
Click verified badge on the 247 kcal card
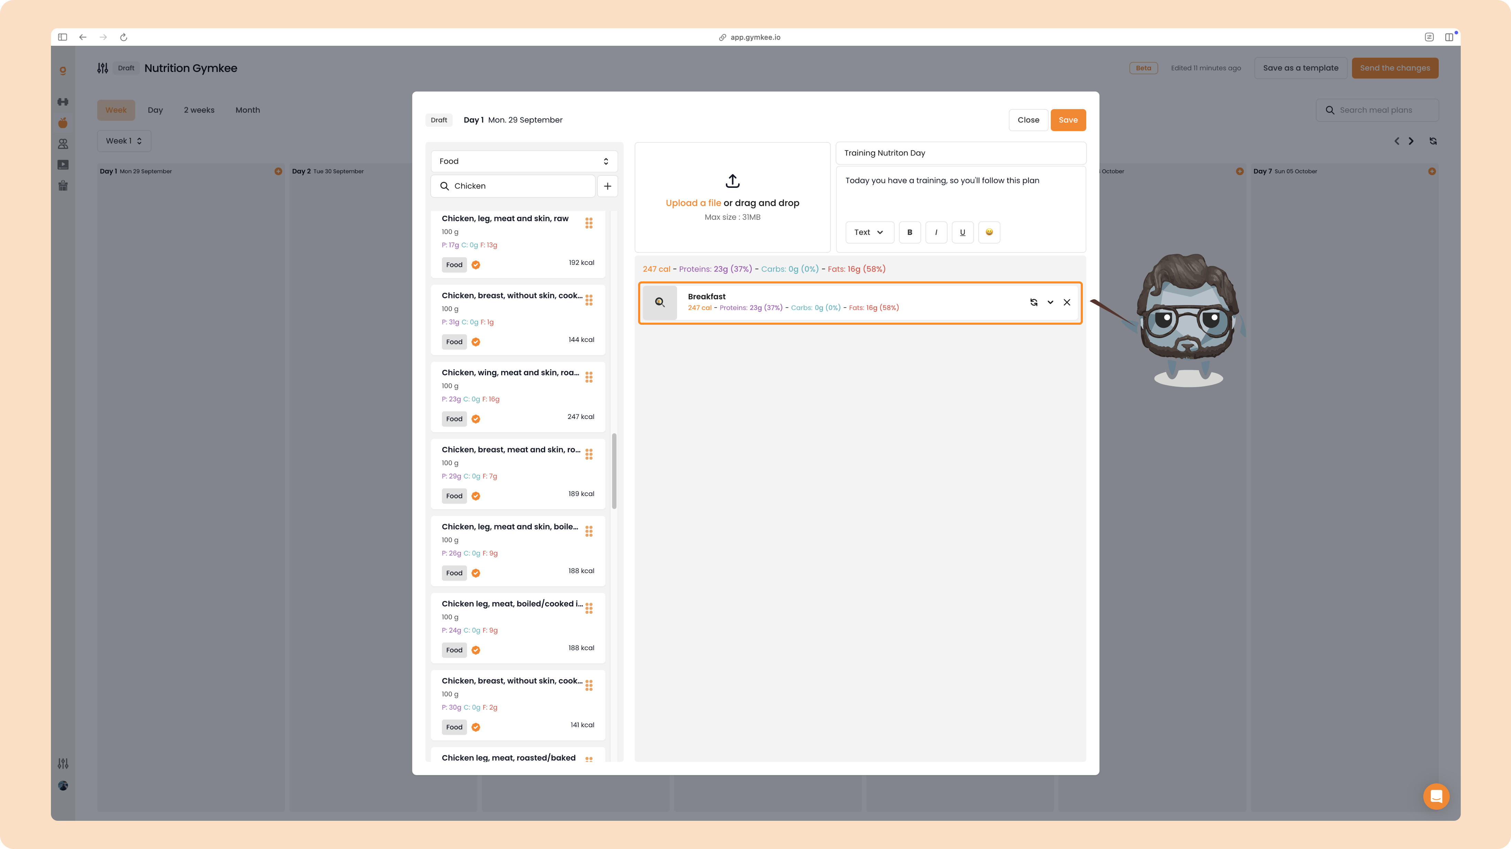(476, 419)
